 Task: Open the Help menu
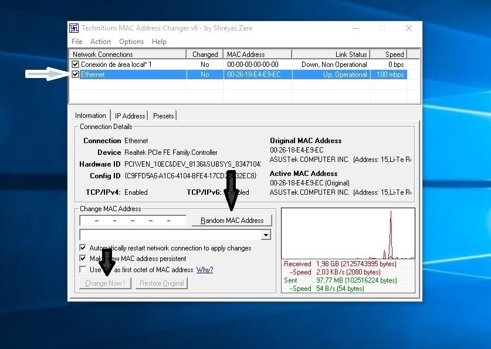(x=159, y=42)
